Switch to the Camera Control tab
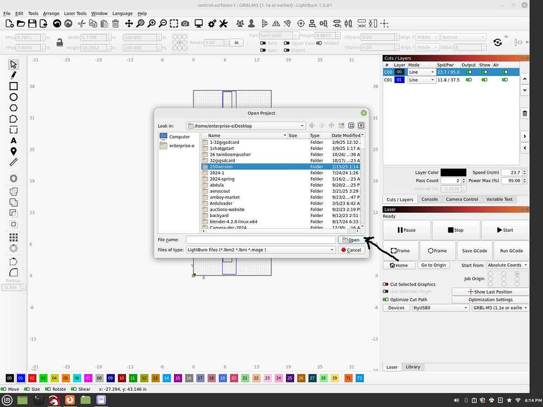 point(461,199)
